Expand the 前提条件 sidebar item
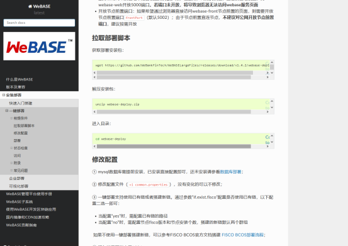The height and width of the screenshot is (246, 348). tap(11, 118)
